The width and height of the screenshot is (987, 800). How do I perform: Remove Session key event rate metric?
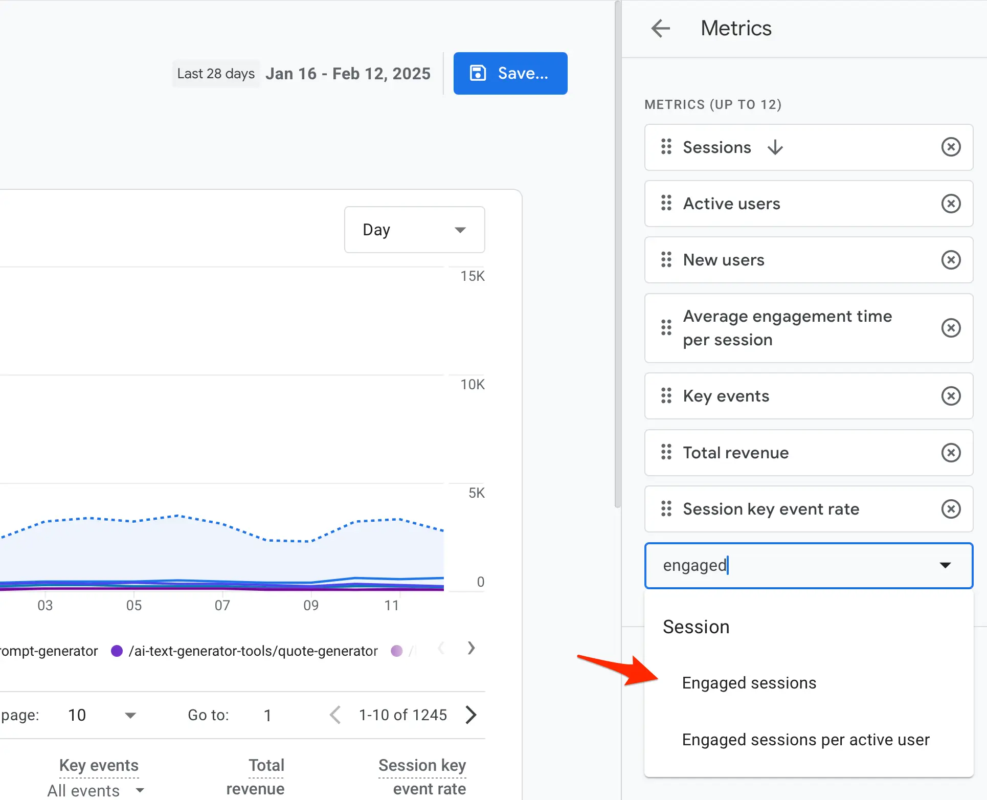tap(951, 509)
